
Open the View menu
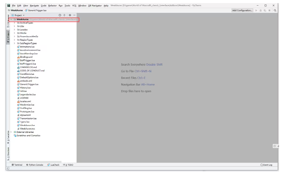point(25,6)
